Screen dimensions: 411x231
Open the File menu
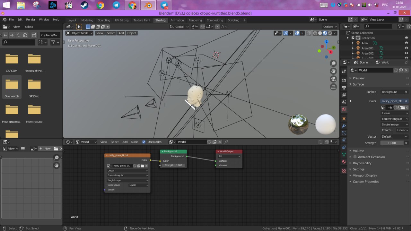11,20
